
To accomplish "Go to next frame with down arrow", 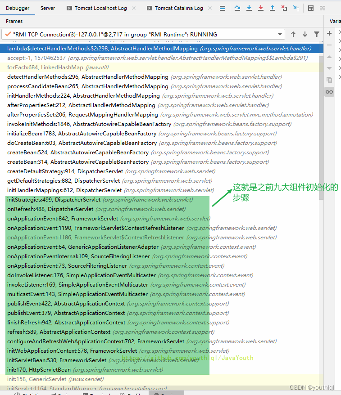I will click(305, 34).
